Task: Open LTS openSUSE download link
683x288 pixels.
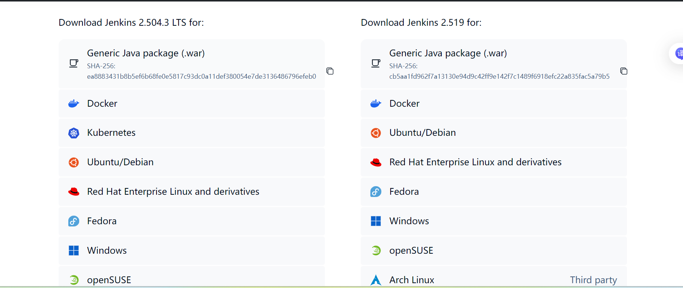Action: point(192,277)
